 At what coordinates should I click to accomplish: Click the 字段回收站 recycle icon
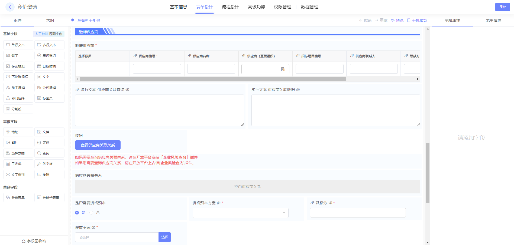tap(24, 241)
